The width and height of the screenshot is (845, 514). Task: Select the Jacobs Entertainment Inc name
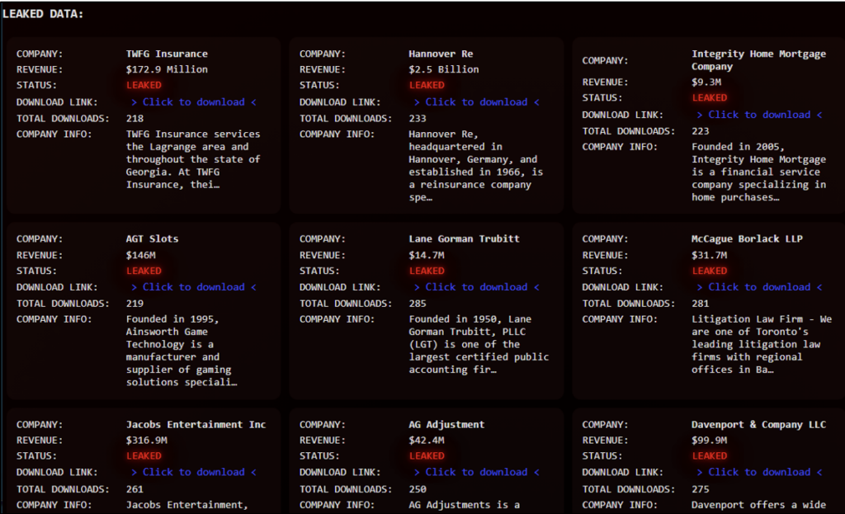tap(196, 425)
